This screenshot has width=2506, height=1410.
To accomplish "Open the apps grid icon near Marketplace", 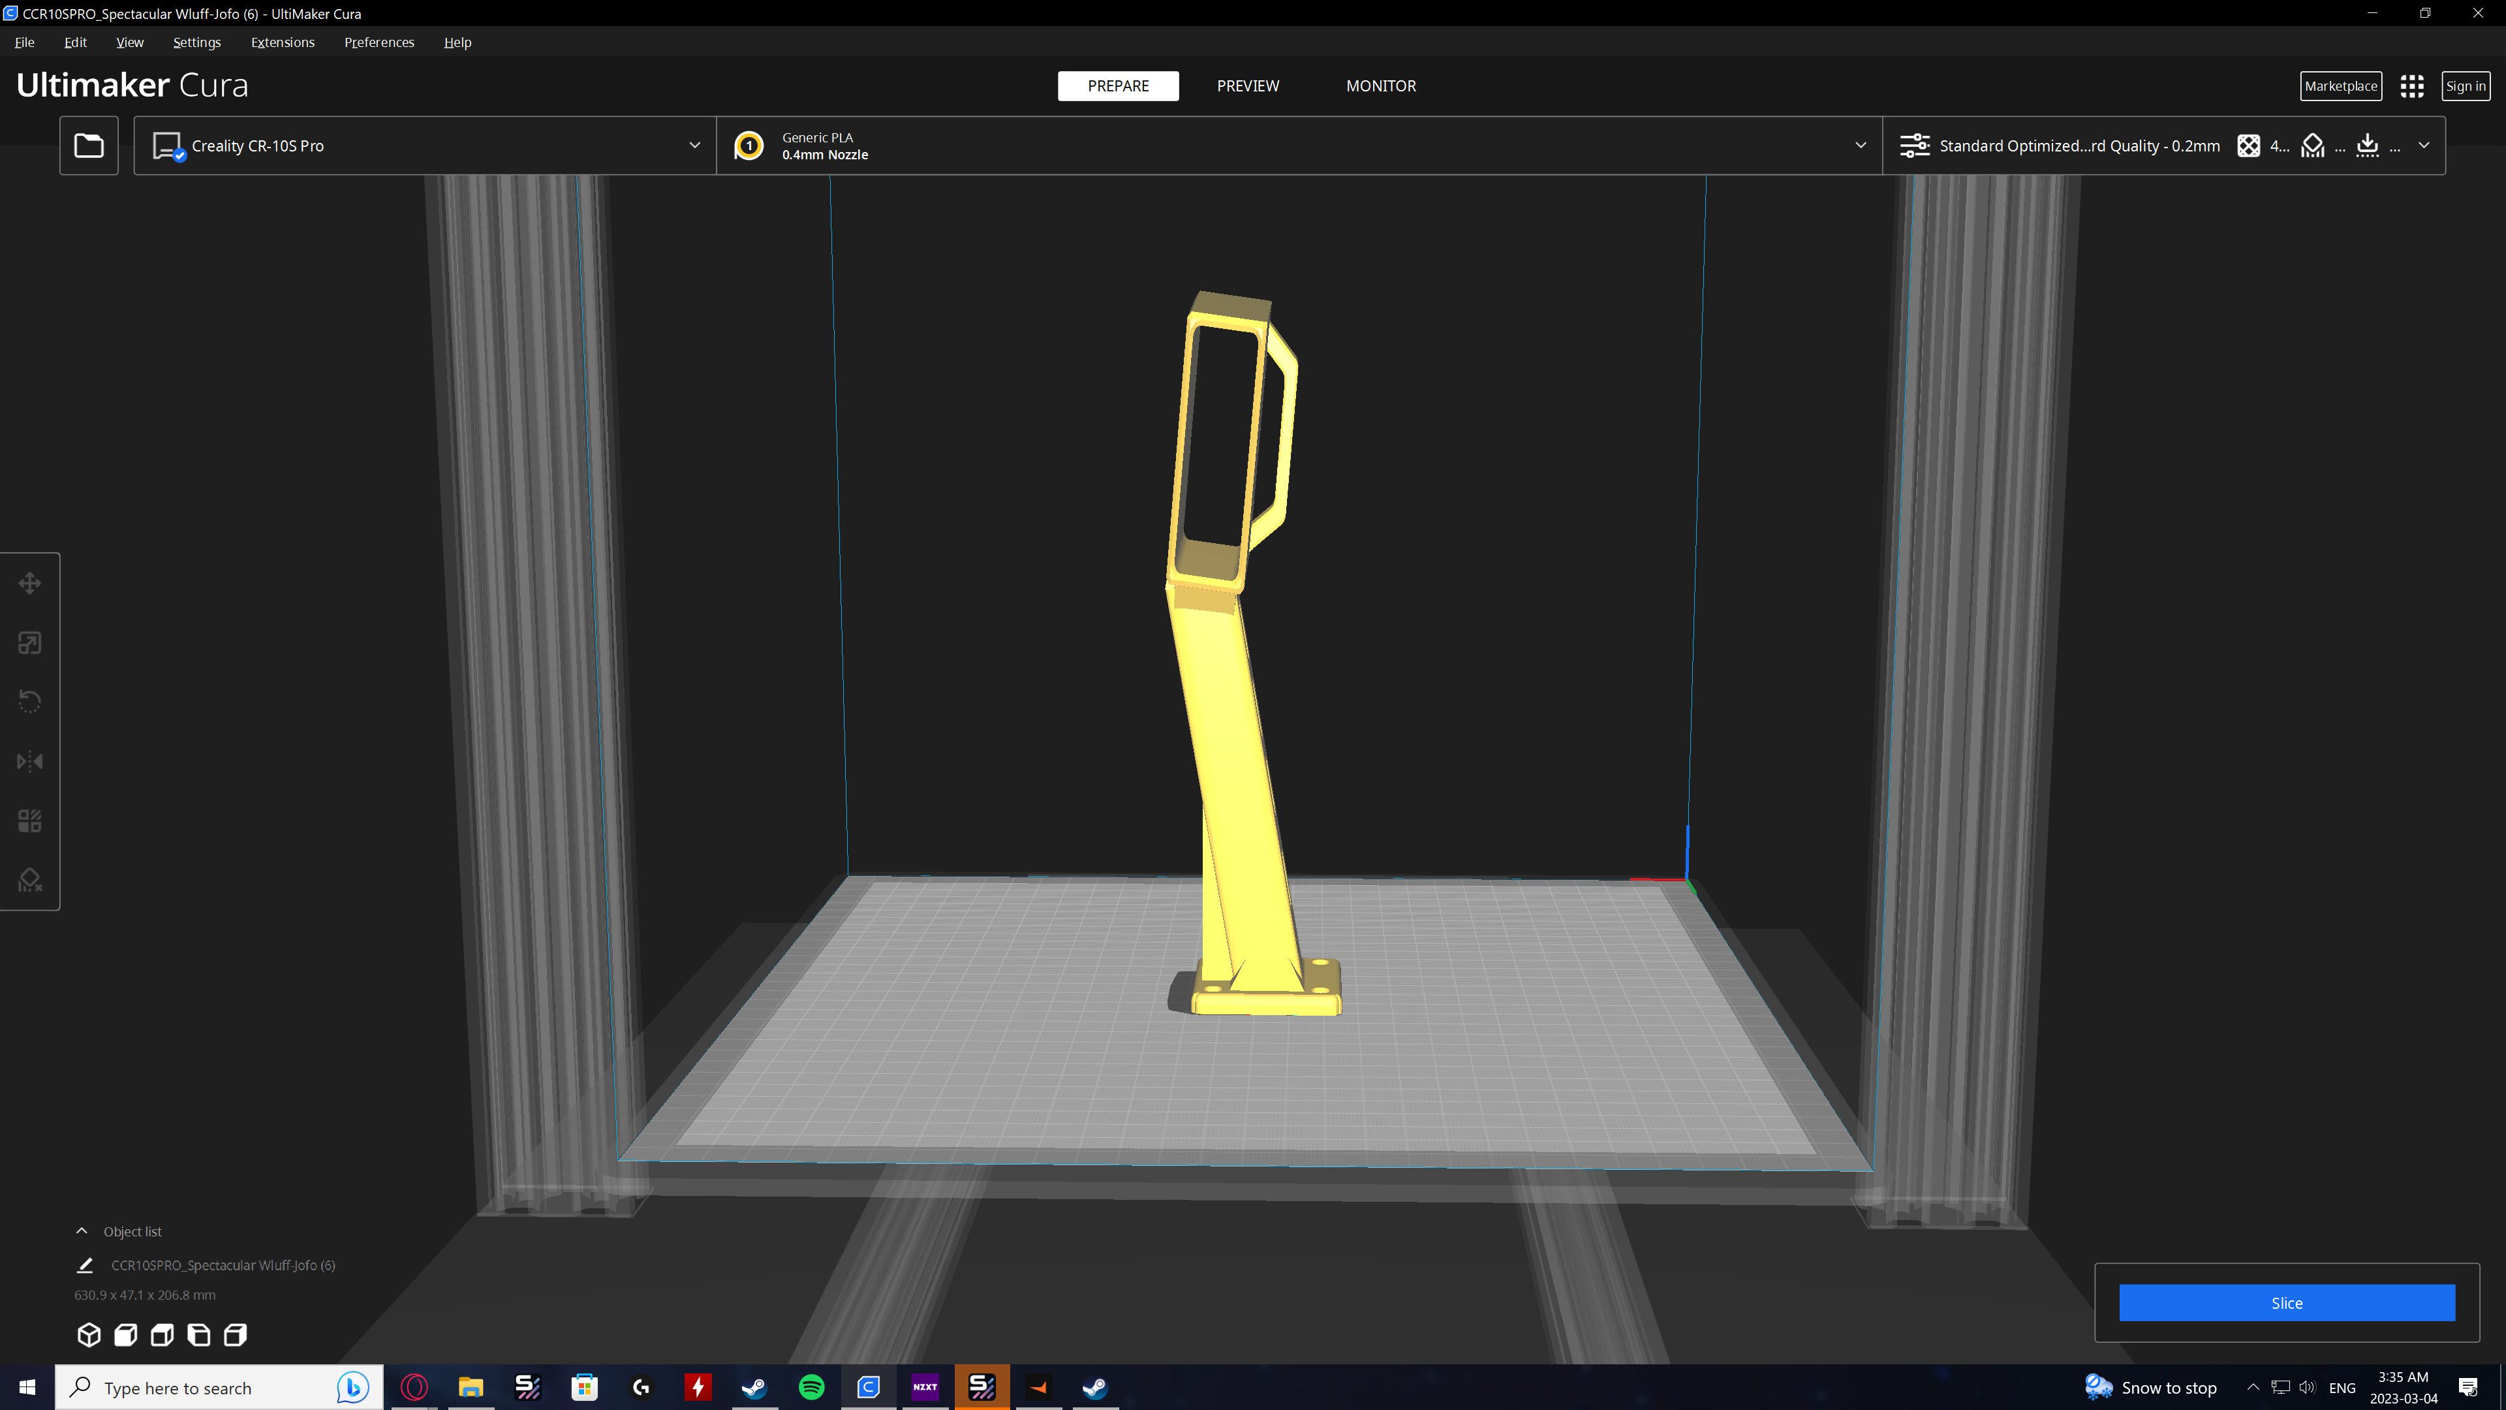I will [x=2411, y=86].
